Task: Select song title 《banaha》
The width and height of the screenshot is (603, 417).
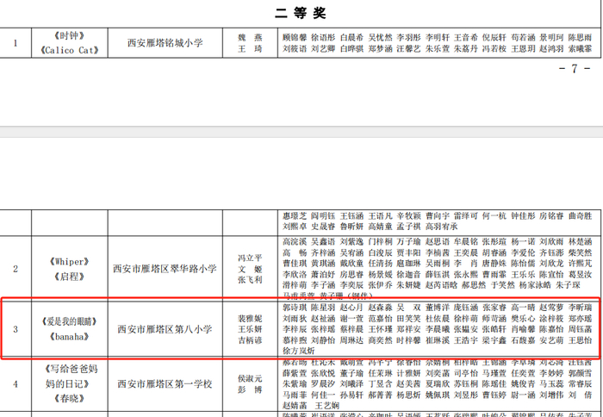Action: tap(69, 336)
